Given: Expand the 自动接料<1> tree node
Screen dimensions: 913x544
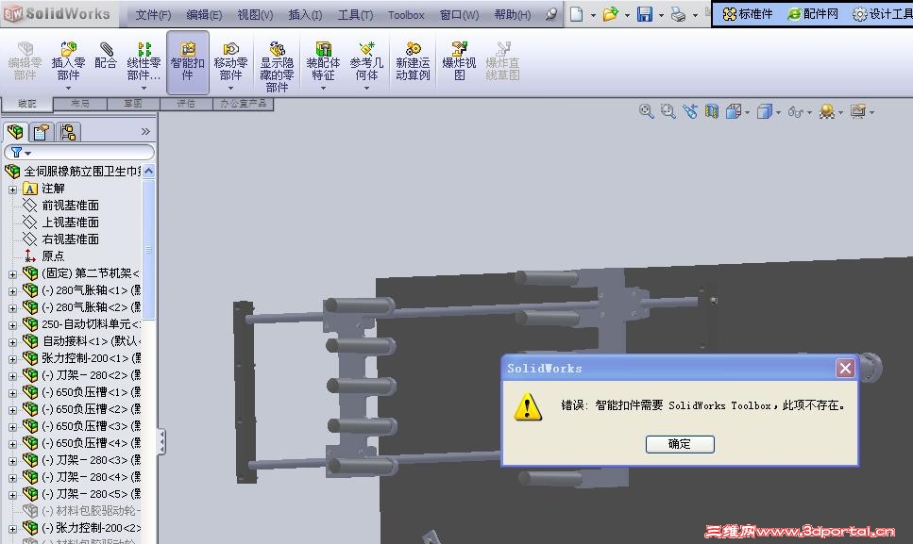Looking at the screenshot, I should [x=13, y=341].
